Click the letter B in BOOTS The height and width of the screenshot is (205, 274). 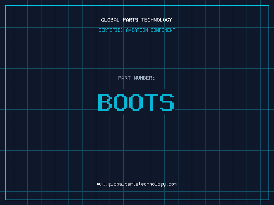click(105, 102)
